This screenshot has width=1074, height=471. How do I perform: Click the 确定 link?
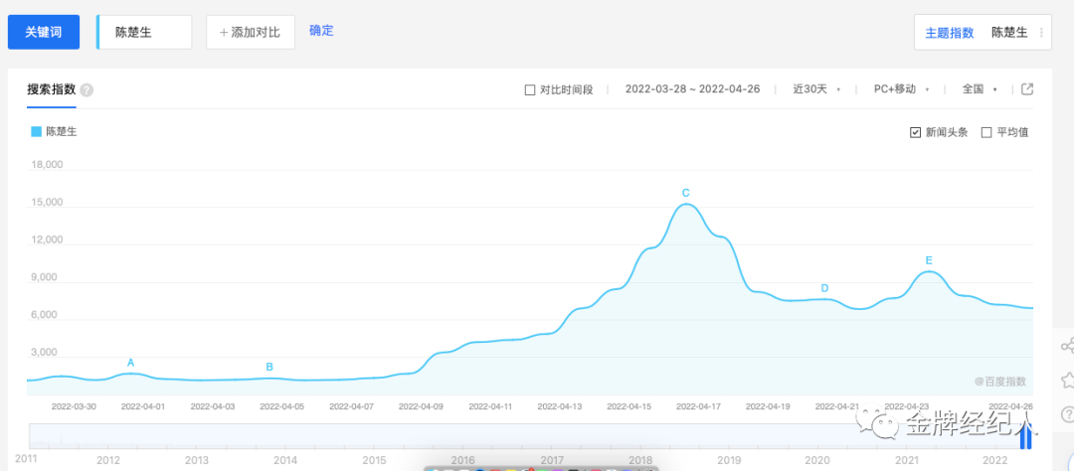321,31
